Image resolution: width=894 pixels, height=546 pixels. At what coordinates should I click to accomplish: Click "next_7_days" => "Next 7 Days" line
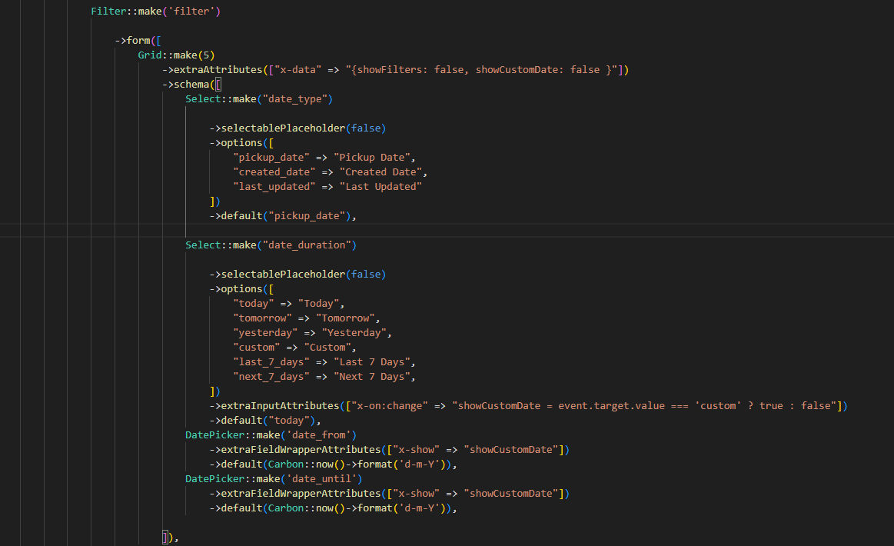coord(324,377)
